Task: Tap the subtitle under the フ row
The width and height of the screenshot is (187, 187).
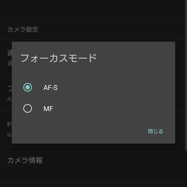Action: click(x=9, y=99)
